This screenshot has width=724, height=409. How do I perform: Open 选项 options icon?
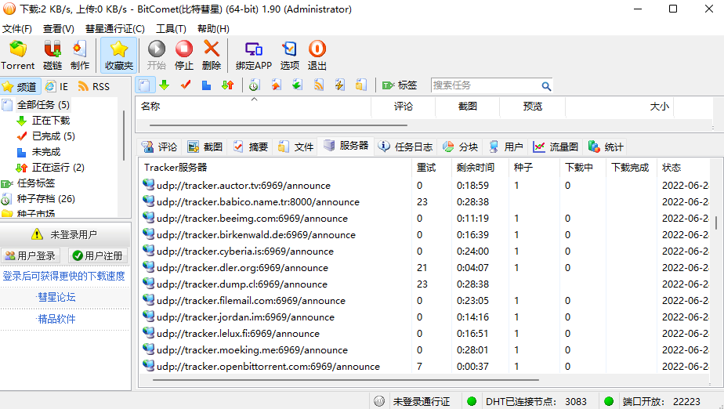pyautogui.click(x=289, y=55)
